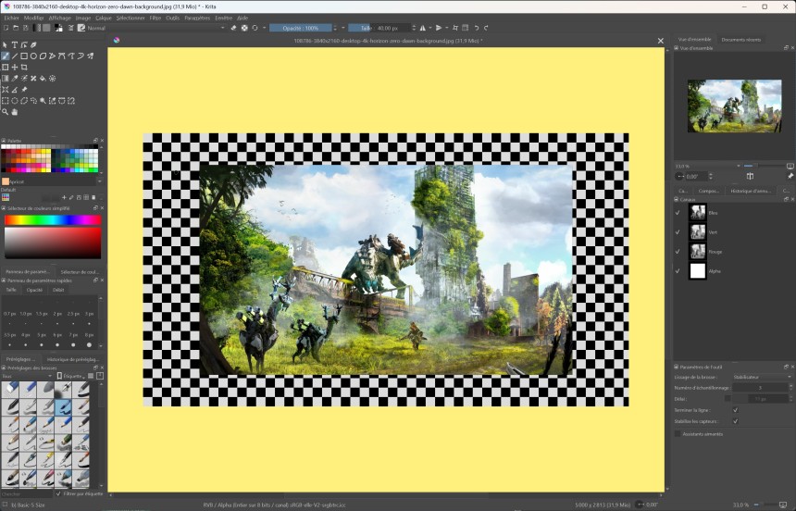
Task: Select the Line tool
Action: [15, 56]
